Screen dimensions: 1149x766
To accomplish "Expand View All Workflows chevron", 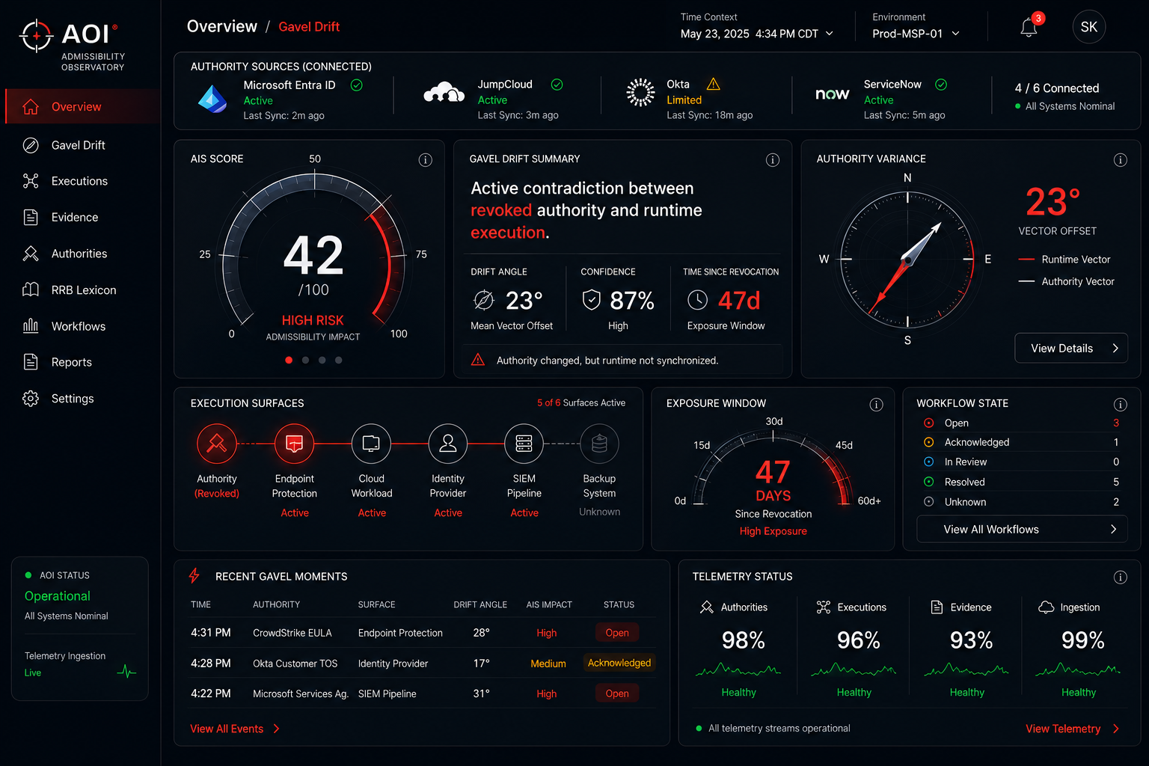I will 1113,529.
